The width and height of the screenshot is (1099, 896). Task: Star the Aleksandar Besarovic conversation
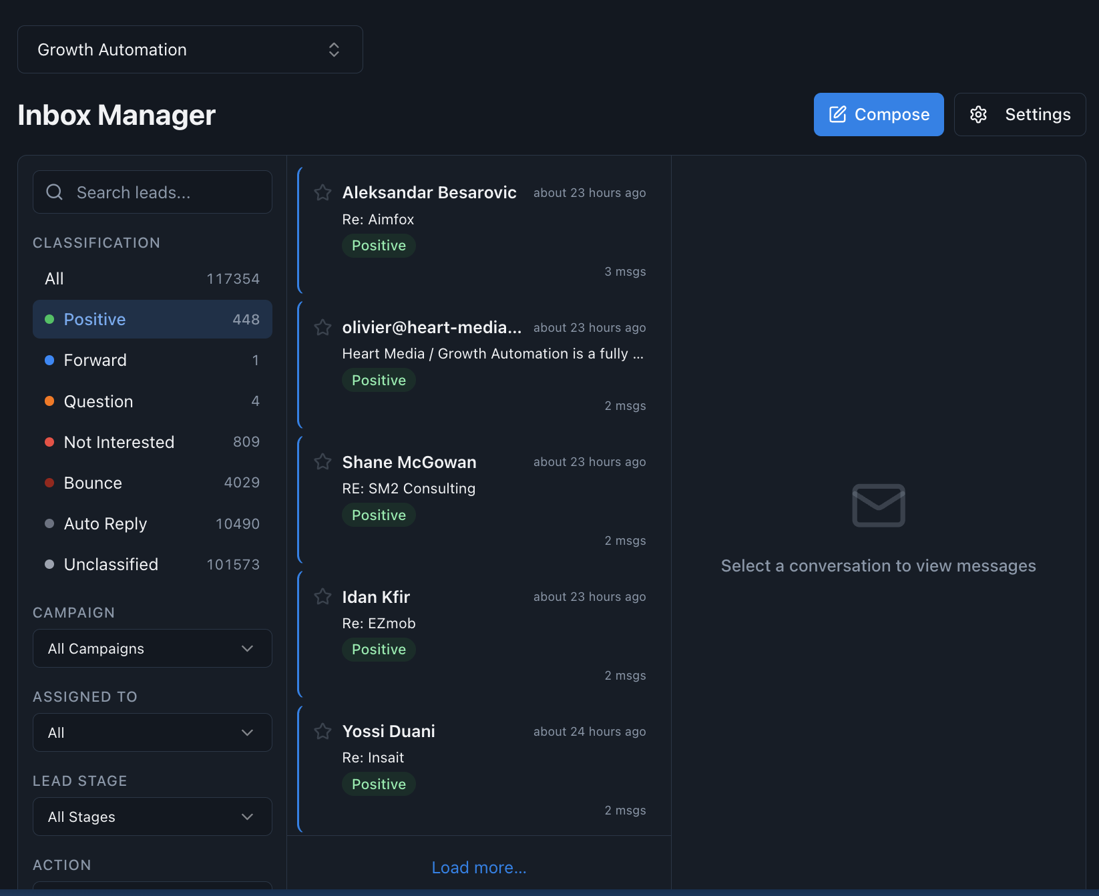coord(322,192)
